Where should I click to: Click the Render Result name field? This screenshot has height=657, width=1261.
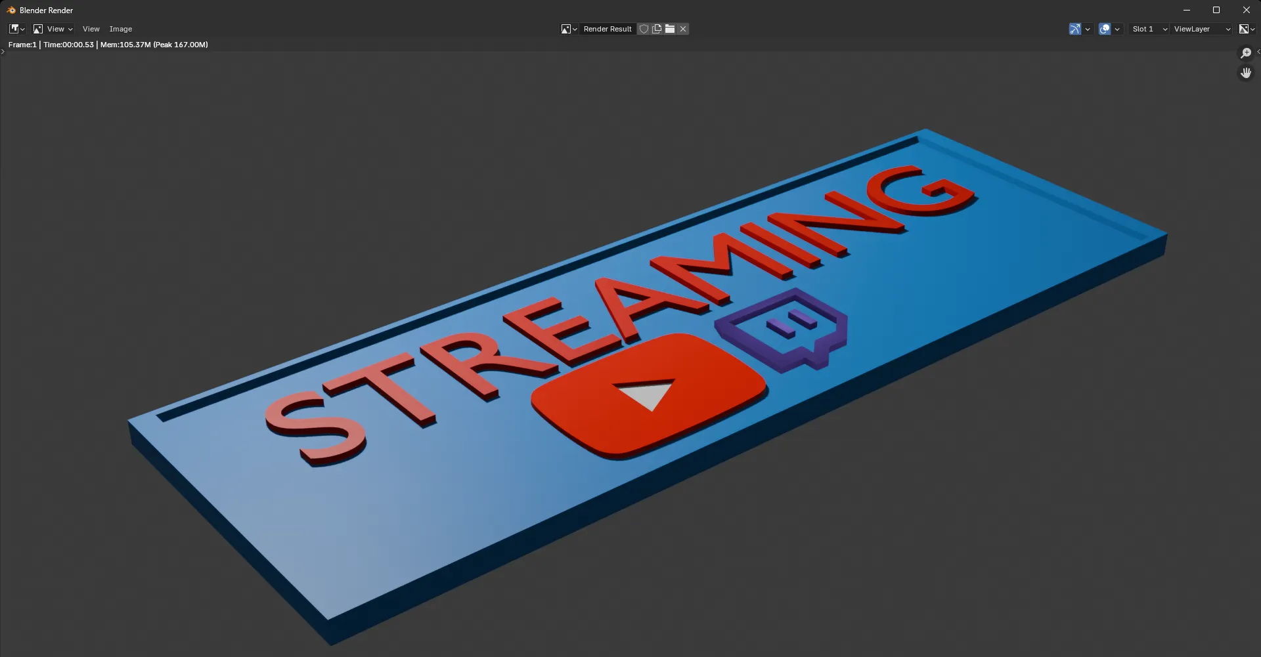click(608, 28)
